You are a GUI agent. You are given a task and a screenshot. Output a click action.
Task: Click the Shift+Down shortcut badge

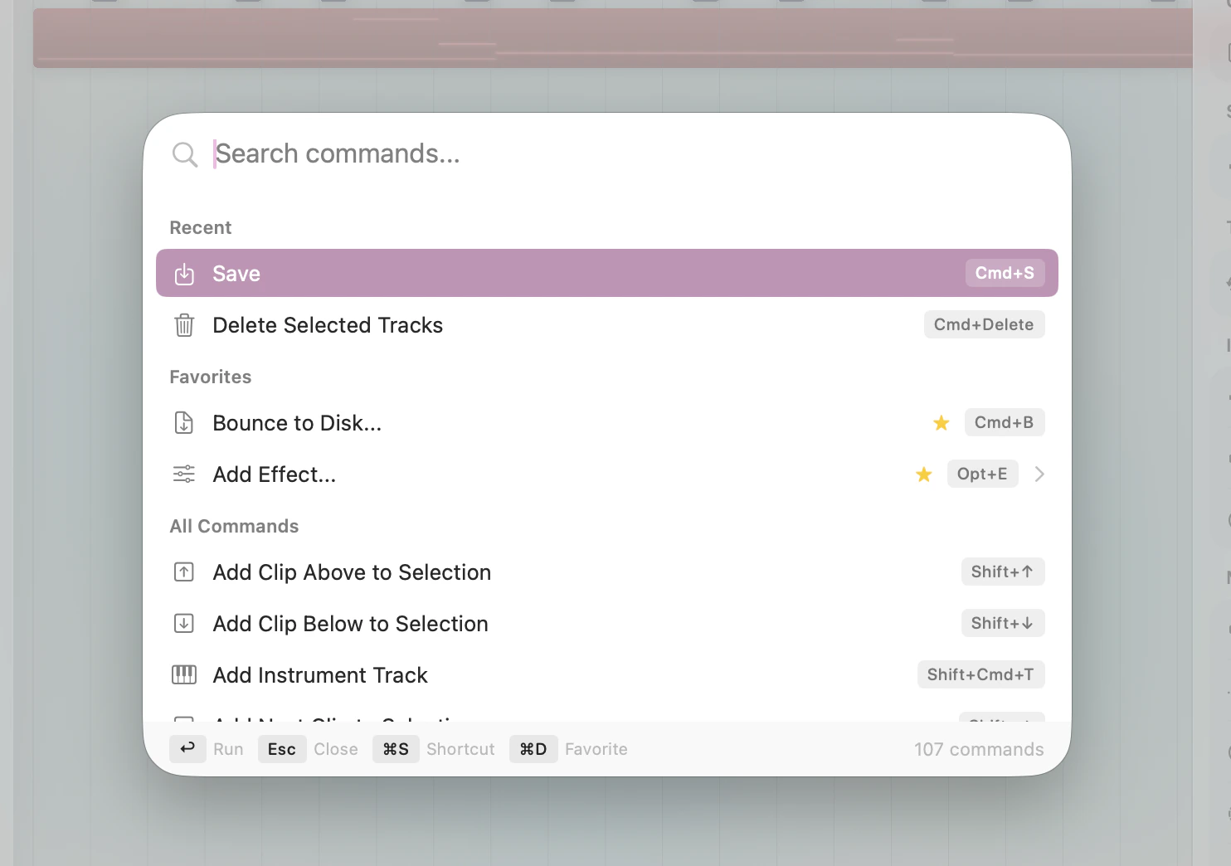1003,623
